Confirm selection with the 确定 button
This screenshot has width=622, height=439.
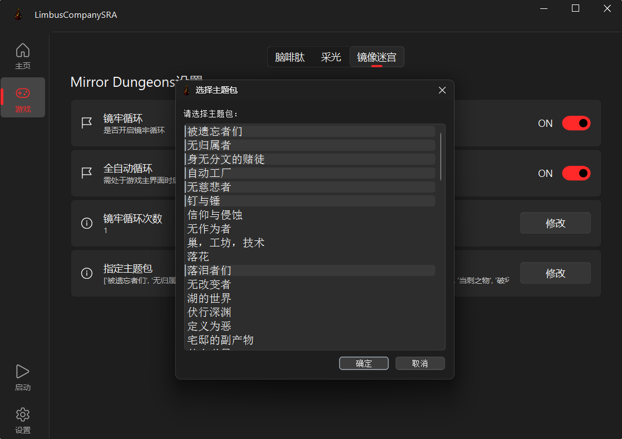coord(364,363)
